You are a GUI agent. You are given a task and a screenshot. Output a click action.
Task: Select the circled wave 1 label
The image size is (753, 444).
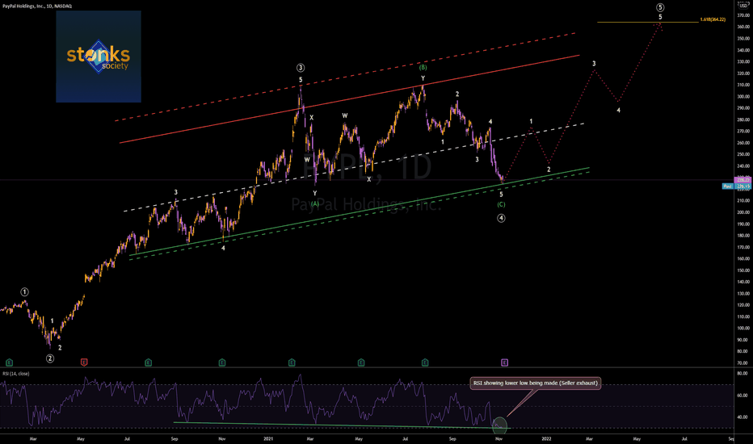(x=24, y=292)
